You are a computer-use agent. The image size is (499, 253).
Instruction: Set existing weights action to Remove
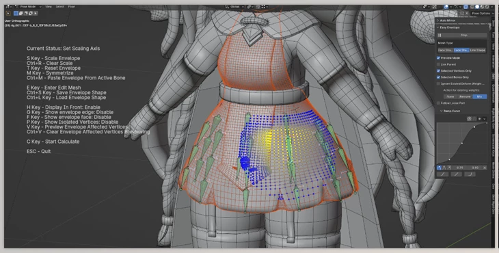tap(465, 96)
